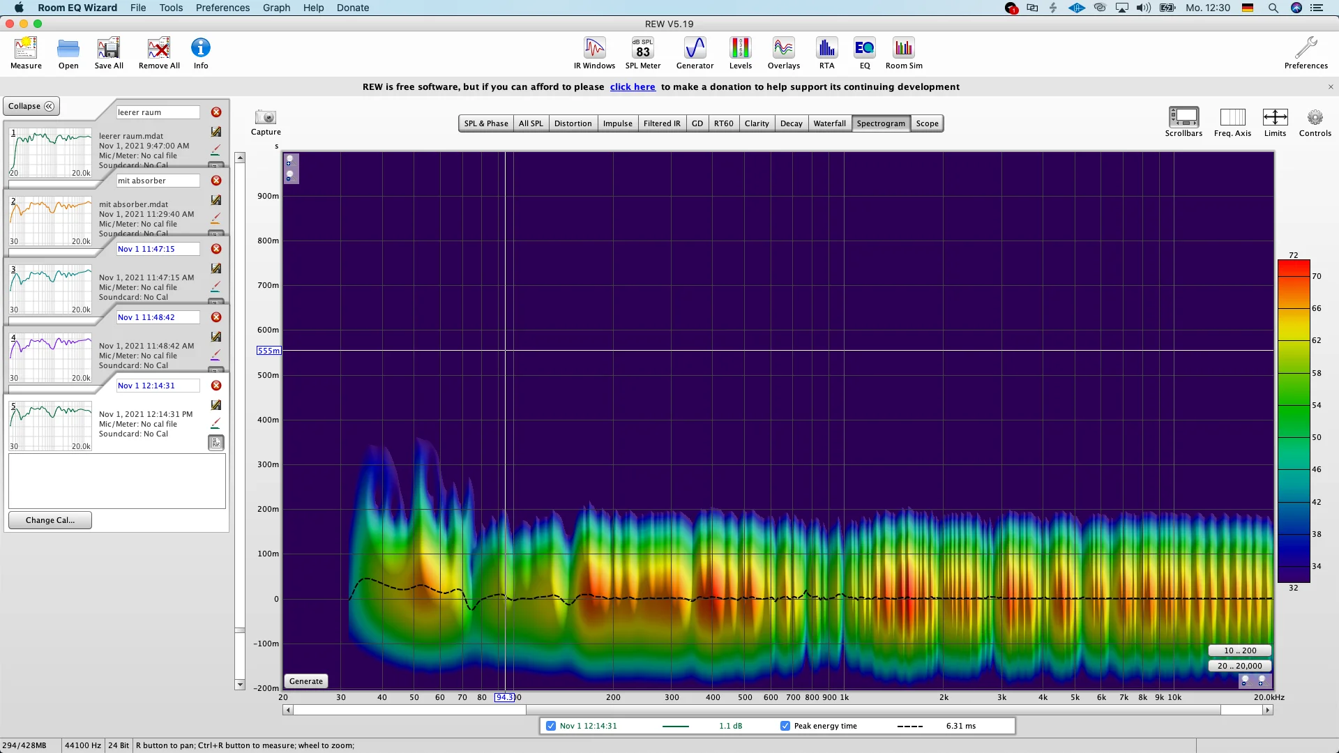Click the Generate button
The image size is (1339, 753).
(306, 681)
